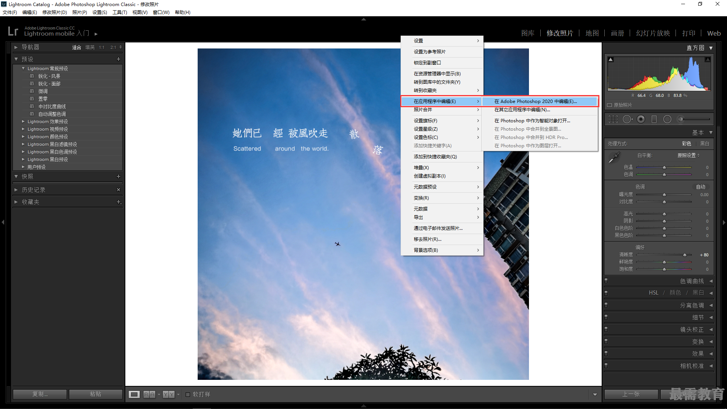This screenshot has height=409, width=727.
Task: Adjust the 曝光度 slider
Action: click(664, 195)
